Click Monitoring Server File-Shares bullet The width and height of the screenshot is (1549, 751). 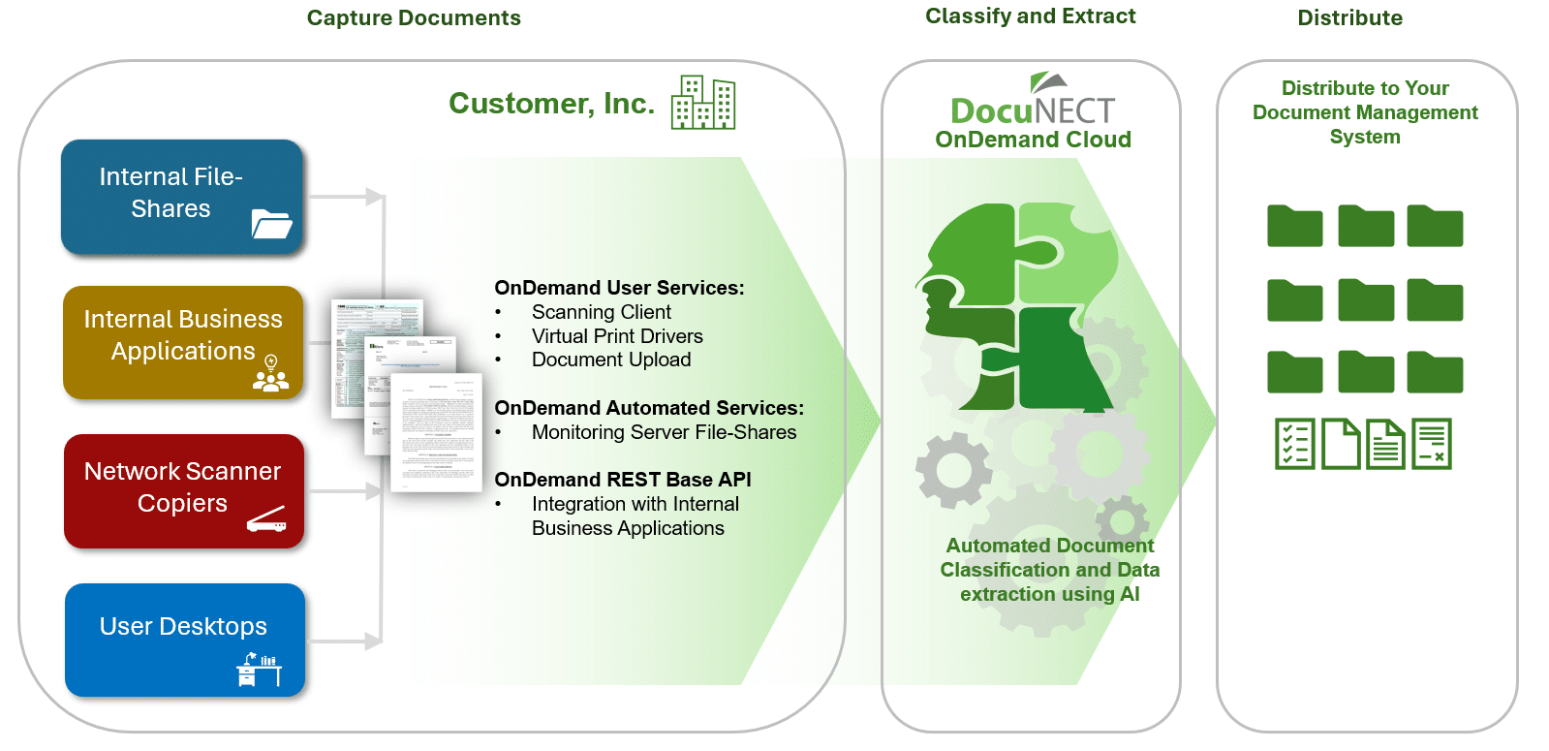click(664, 432)
